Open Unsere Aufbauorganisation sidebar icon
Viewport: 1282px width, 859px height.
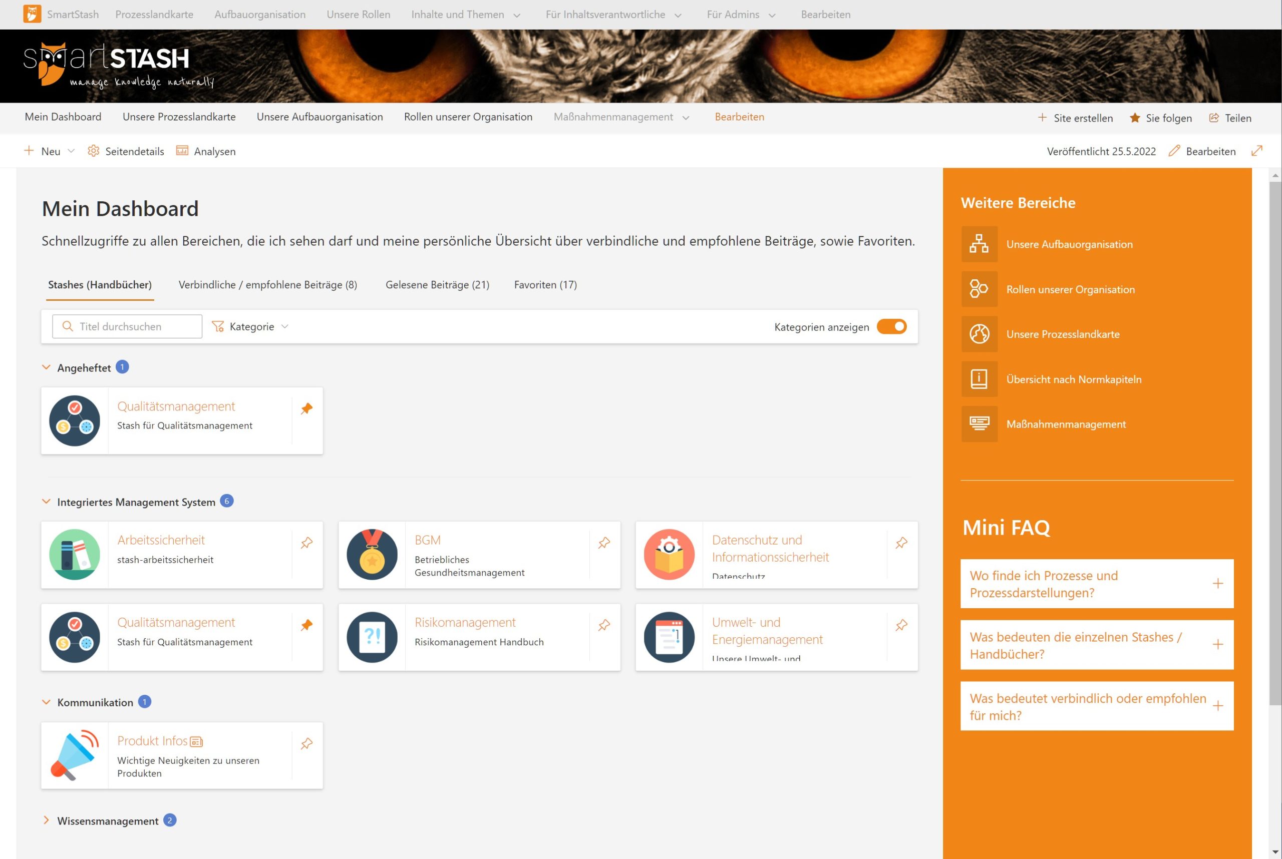[x=979, y=244]
